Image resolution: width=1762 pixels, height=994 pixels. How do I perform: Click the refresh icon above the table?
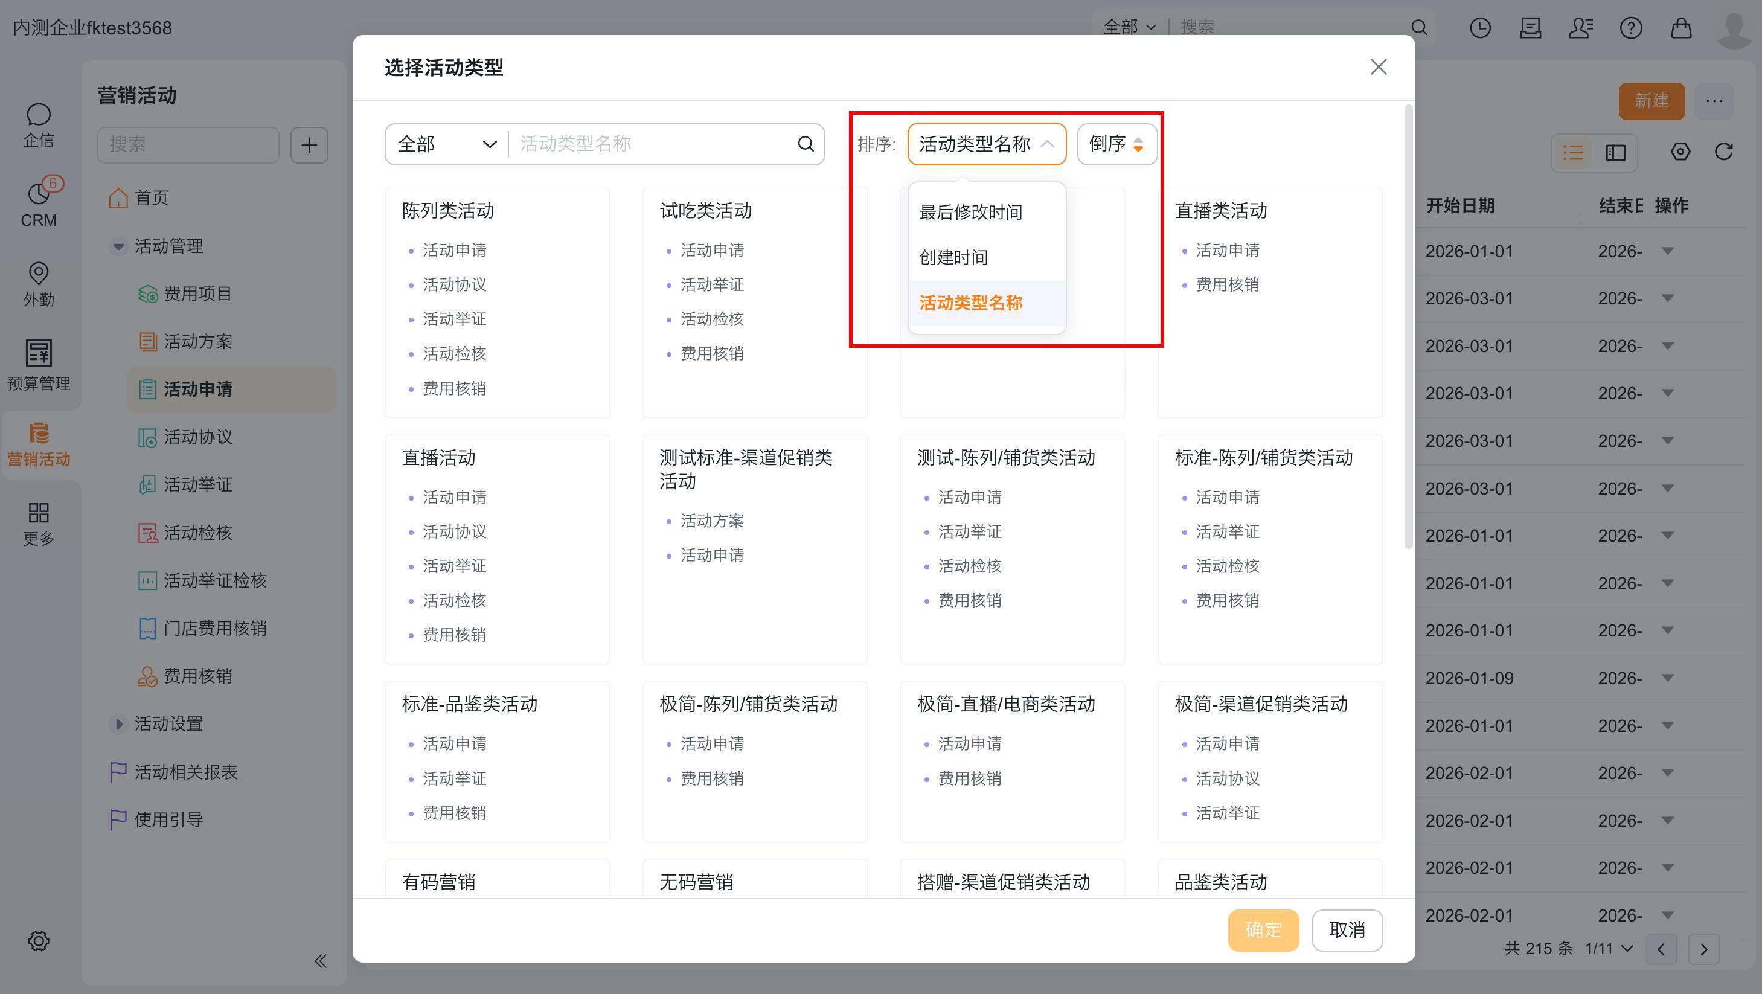point(1724,151)
